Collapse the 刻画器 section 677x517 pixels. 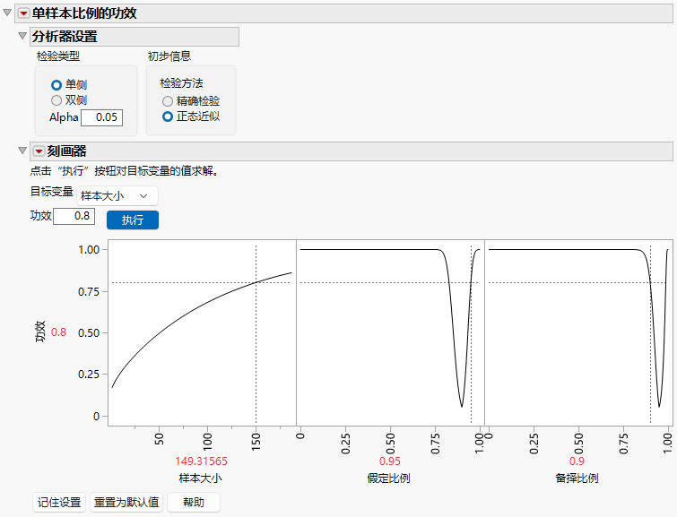click(22, 151)
